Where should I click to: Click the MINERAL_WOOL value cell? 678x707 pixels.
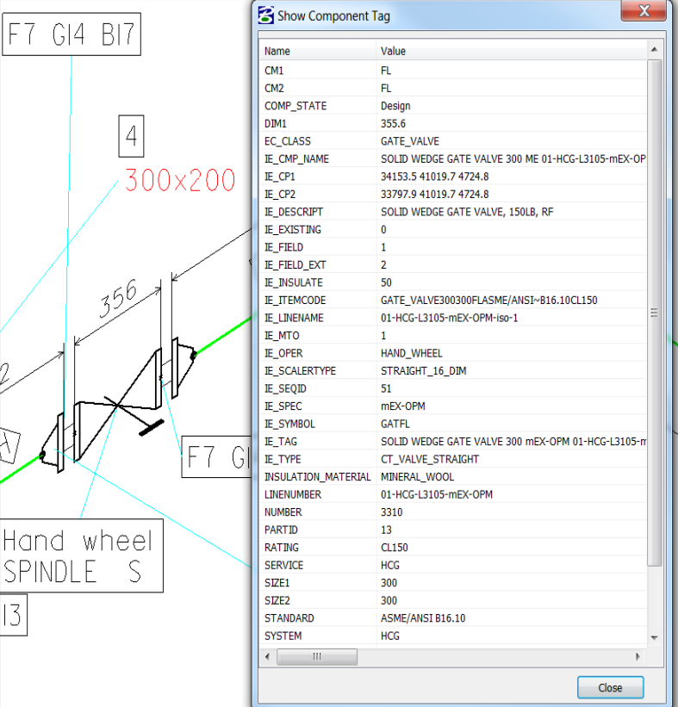point(417,476)
